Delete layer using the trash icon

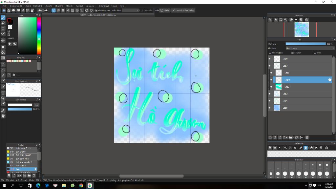click(x=307, y=137)
